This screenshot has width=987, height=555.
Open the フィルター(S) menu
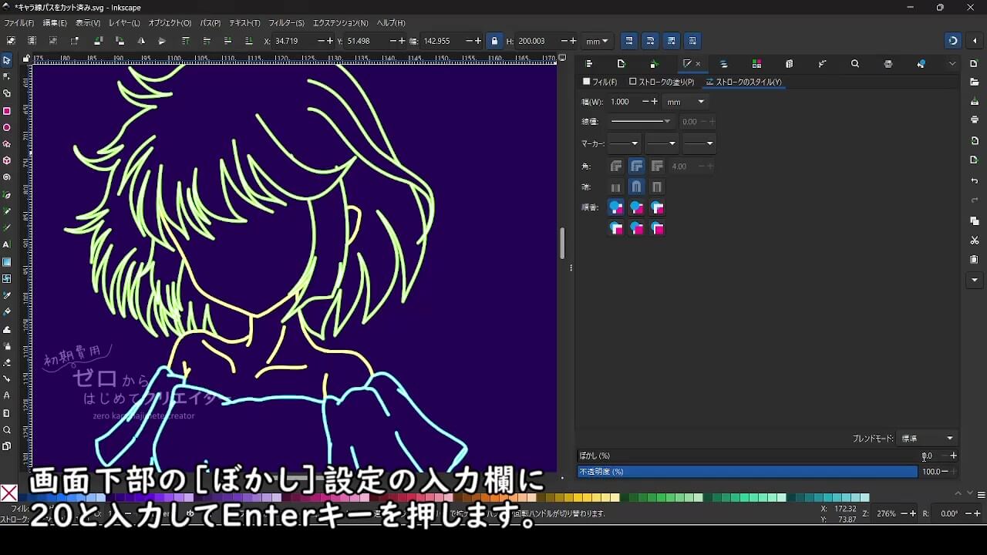pos(286,23)
